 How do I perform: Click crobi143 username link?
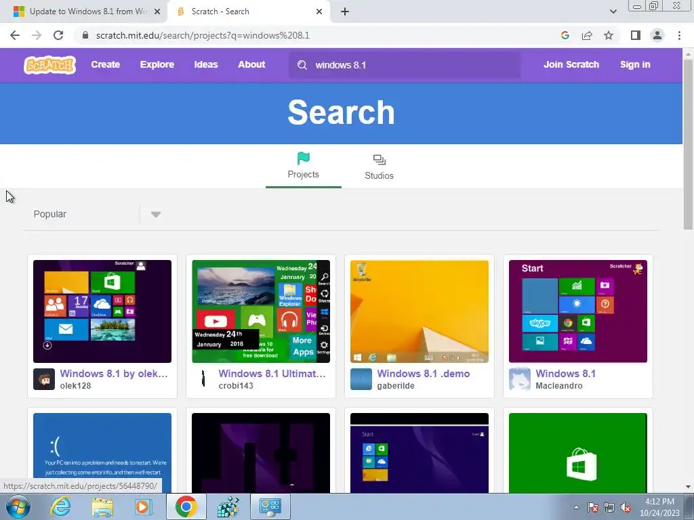236,385
